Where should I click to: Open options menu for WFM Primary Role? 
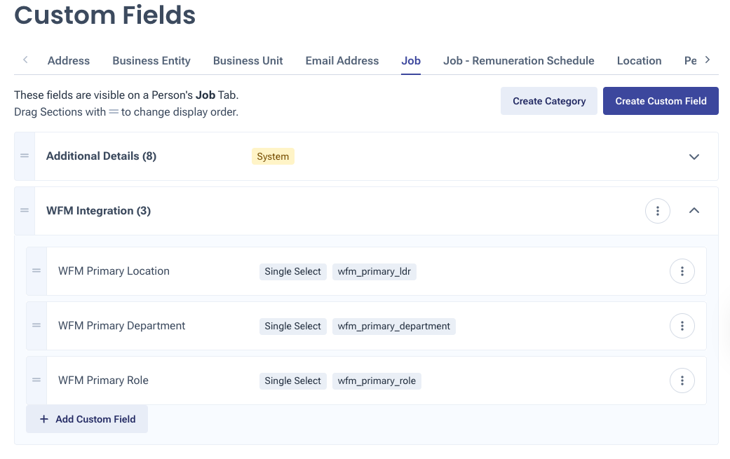click(682, 381)
